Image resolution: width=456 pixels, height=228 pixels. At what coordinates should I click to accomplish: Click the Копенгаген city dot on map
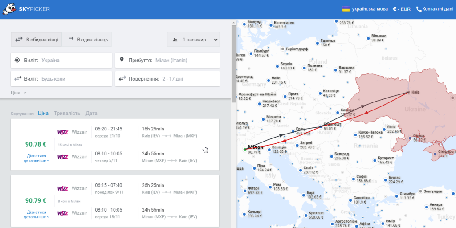click(271, 25)
